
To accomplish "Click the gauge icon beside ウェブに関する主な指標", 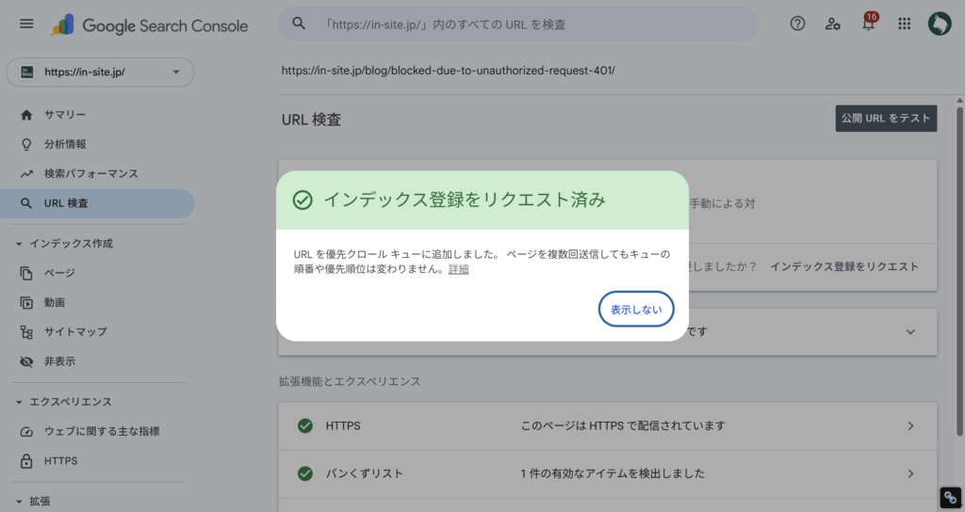I will [26, 431].
